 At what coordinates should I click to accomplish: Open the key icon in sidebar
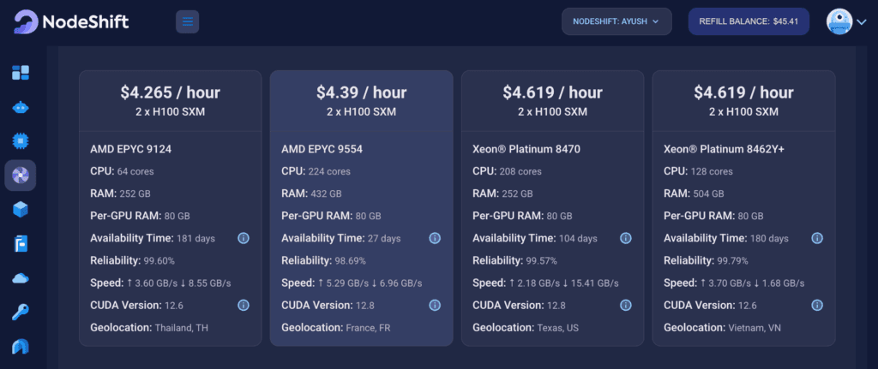[21, 312]
